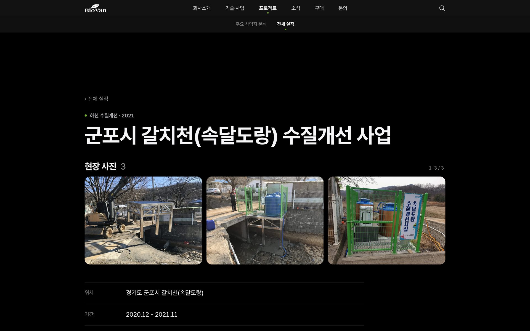Switch to 주요 사업지 분석 tab

(x=251, y=24)
